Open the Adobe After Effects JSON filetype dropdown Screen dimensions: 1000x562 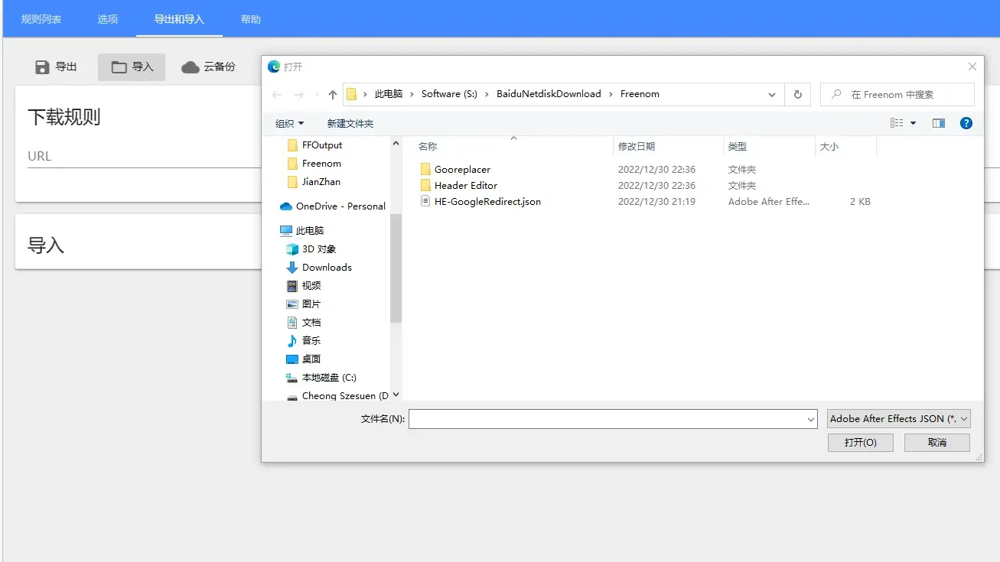point(897,418)
